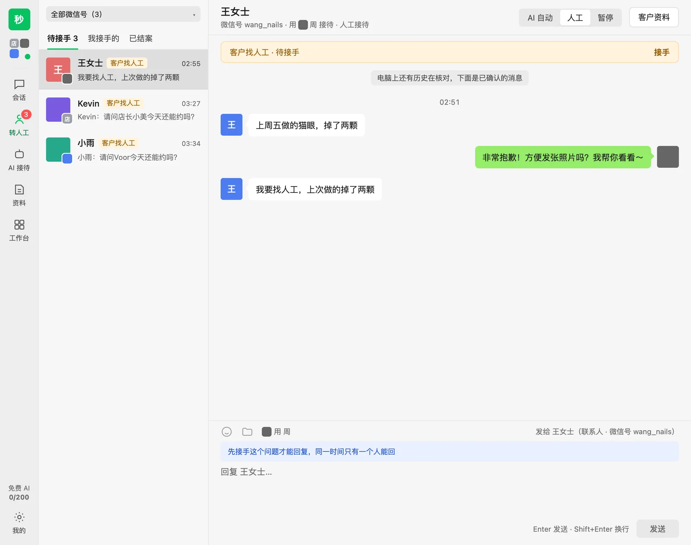Click the 客户找人工 tag on 小雨's row
The width and height of the screenshot is (691, 545).
118,143
